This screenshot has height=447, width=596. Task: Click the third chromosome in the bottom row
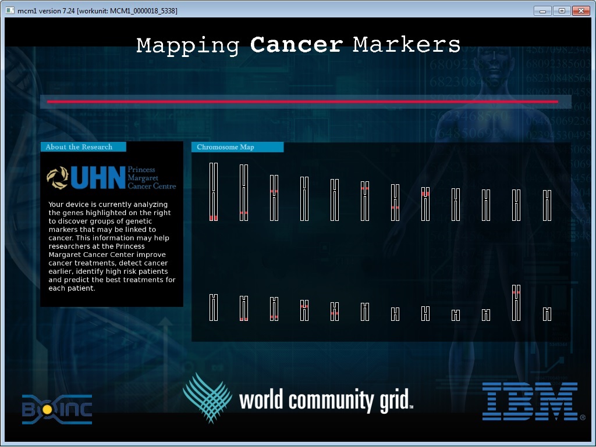[274, 309]
